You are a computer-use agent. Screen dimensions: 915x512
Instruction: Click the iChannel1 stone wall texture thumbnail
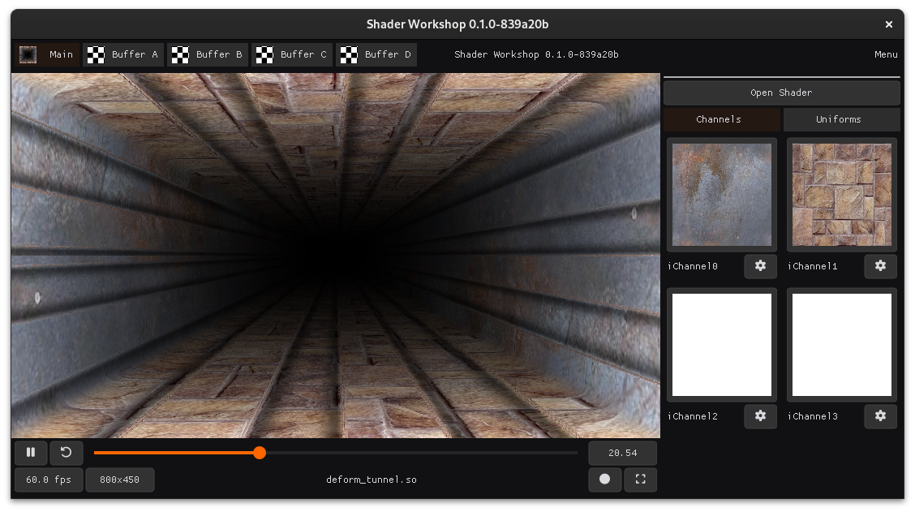[x=841, y=195]
